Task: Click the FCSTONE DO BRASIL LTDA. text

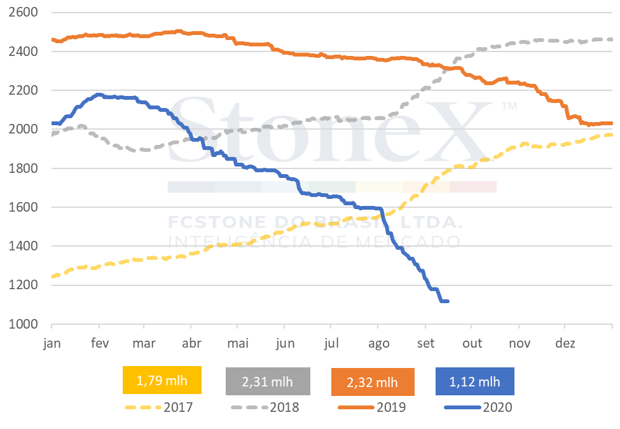Action: (x=315, y=222)
